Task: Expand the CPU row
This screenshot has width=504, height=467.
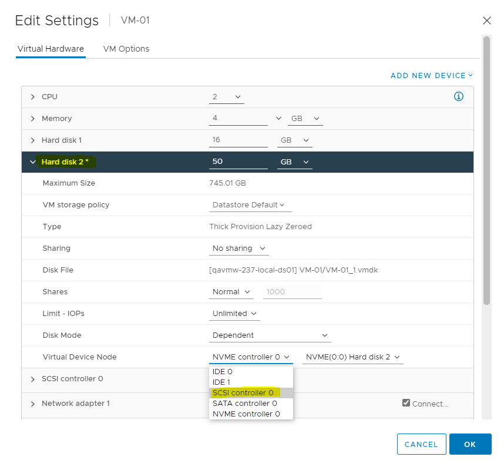Action: pos(32,97)
